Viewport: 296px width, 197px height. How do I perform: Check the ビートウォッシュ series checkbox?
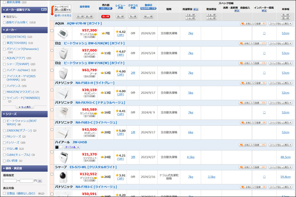(4, 121)
